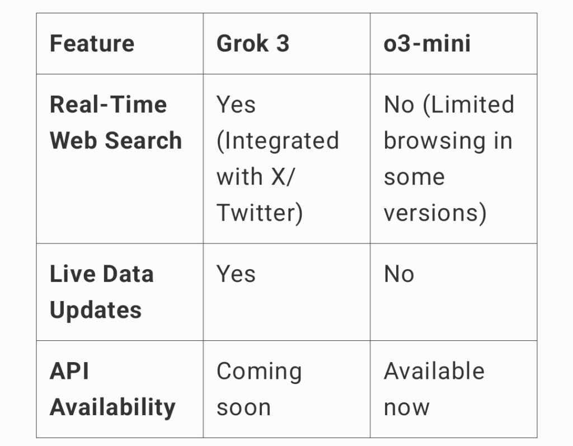The width and height of the screenshot is (573, 446).
Task: Click the word "now" in the API Availability row
Action: pos(406,407)
